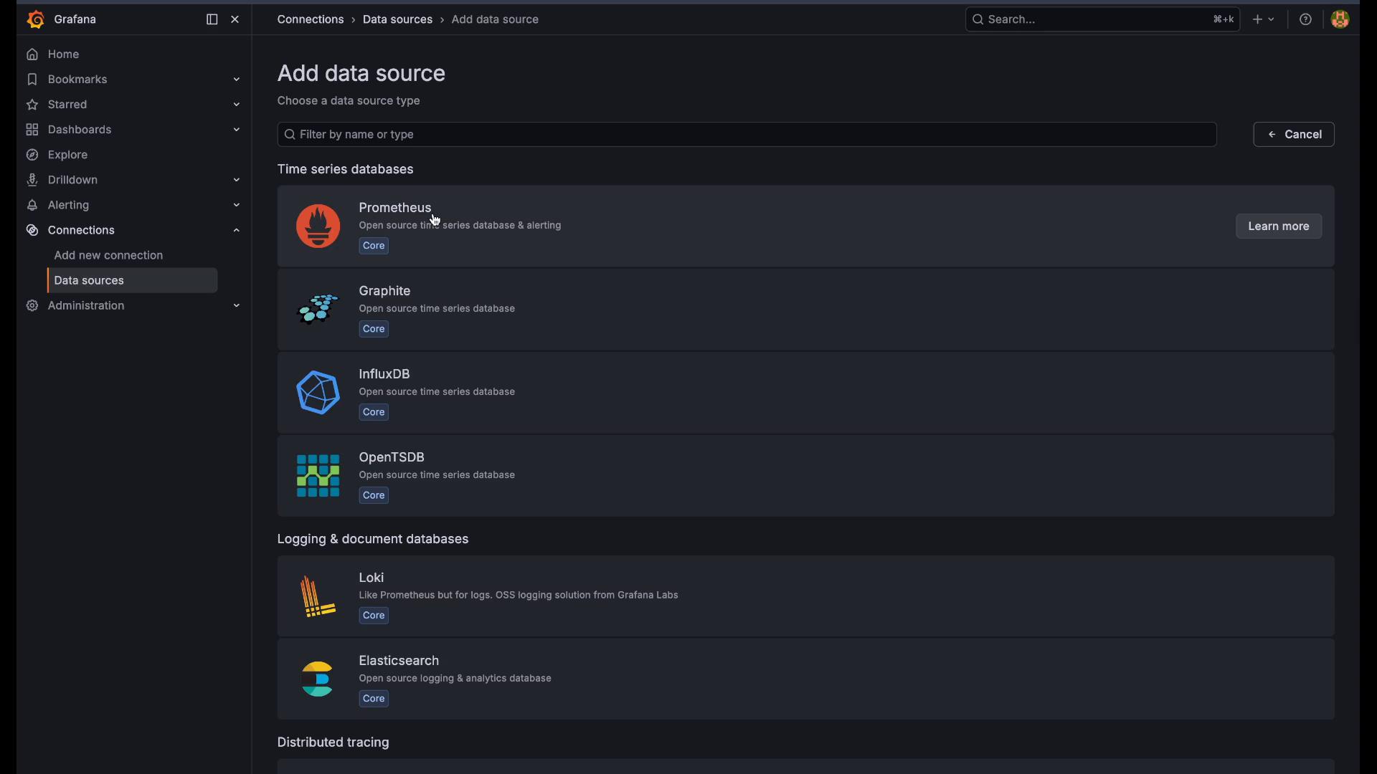Expand the Alerting section chevron
The width and height of the screenshot is (1377, 774).
[237, 205]
